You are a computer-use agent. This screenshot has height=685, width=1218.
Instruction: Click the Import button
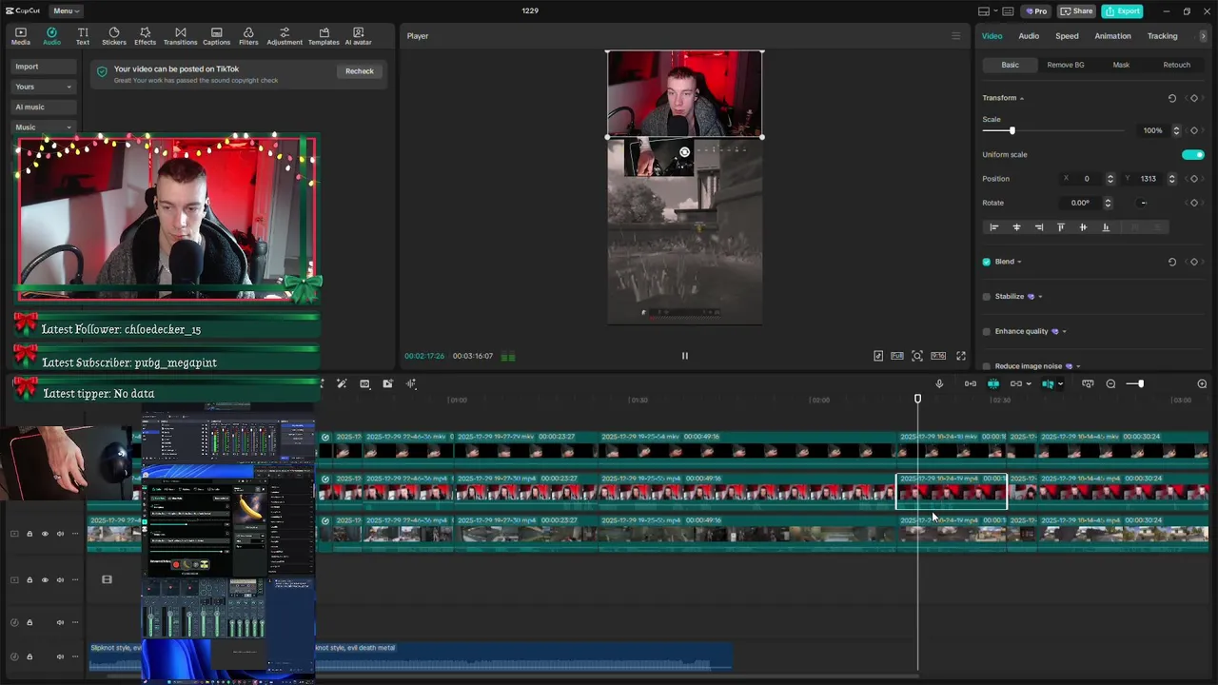[x=45, y=67]
